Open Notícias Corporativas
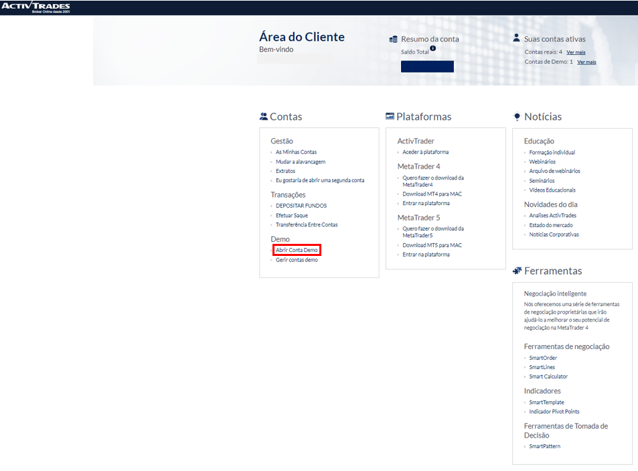 [x=554, y=234]
